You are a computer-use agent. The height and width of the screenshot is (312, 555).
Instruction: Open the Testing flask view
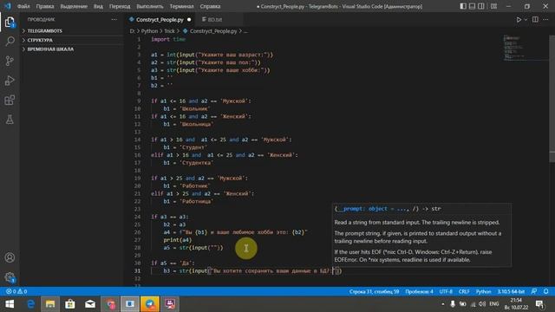[x=10, y=120]
